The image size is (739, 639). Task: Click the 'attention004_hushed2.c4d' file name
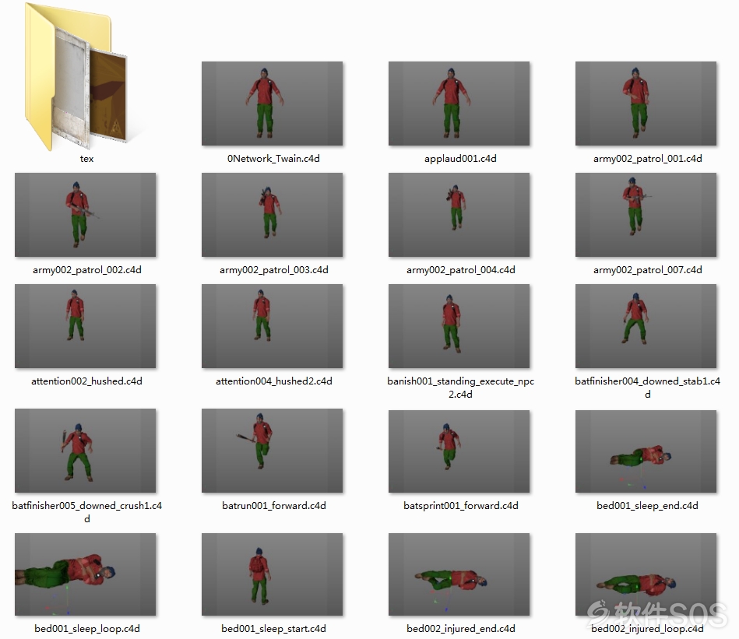pos(274,381)
